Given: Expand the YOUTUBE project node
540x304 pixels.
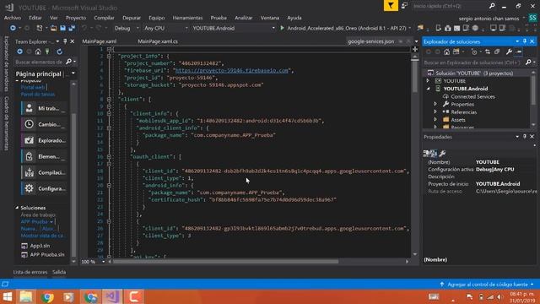Looking at the screenshot, I should (428, 81).
